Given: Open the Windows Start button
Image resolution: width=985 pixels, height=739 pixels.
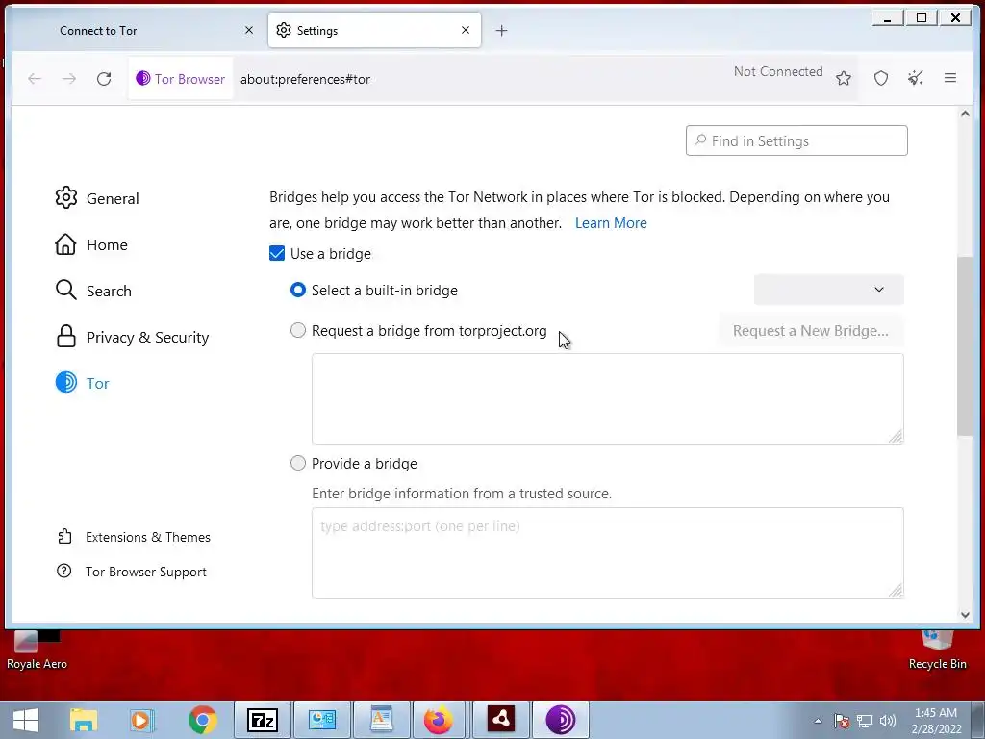Looking at the screenshot, I should pos(26,720).
